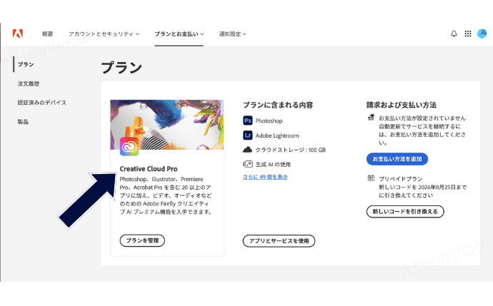Screen dimensions: 493x306
Task: Open the notifications bell icon
Action: (x=454, y=34)
